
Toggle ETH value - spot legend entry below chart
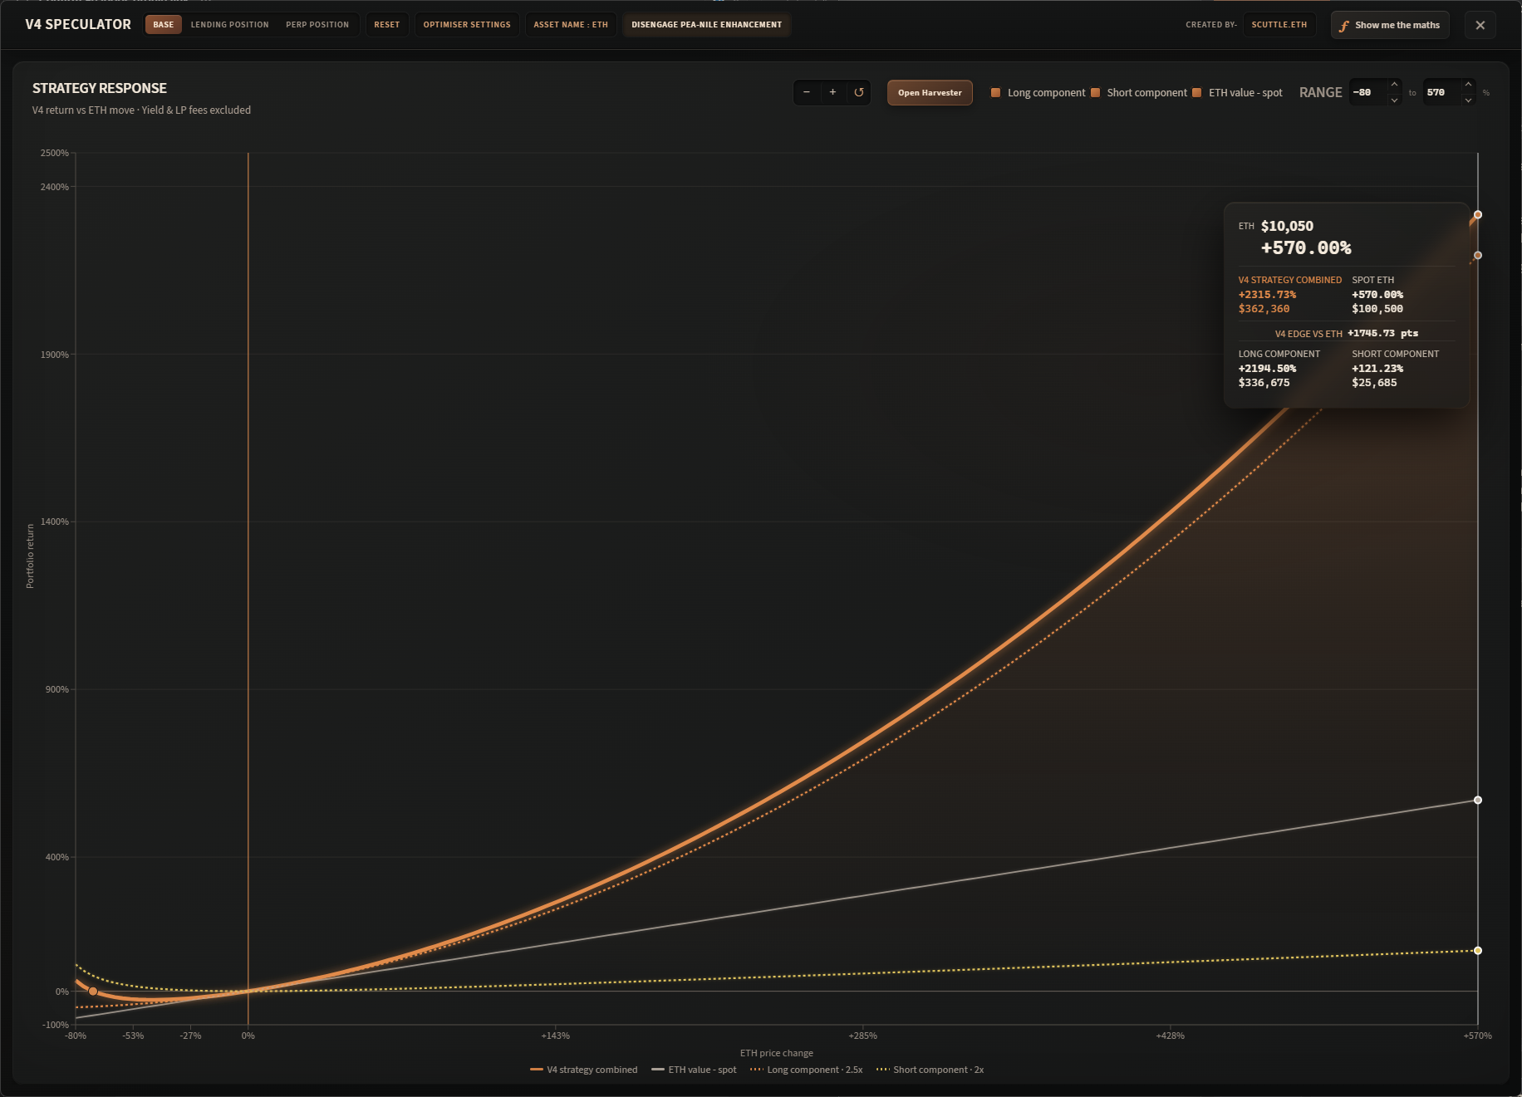[x=694, y=1070]
